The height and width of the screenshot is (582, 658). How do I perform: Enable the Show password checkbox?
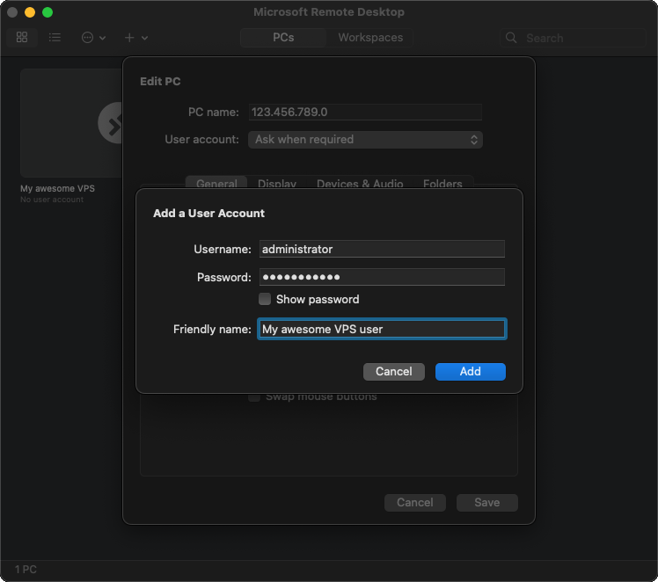(265, 299)
